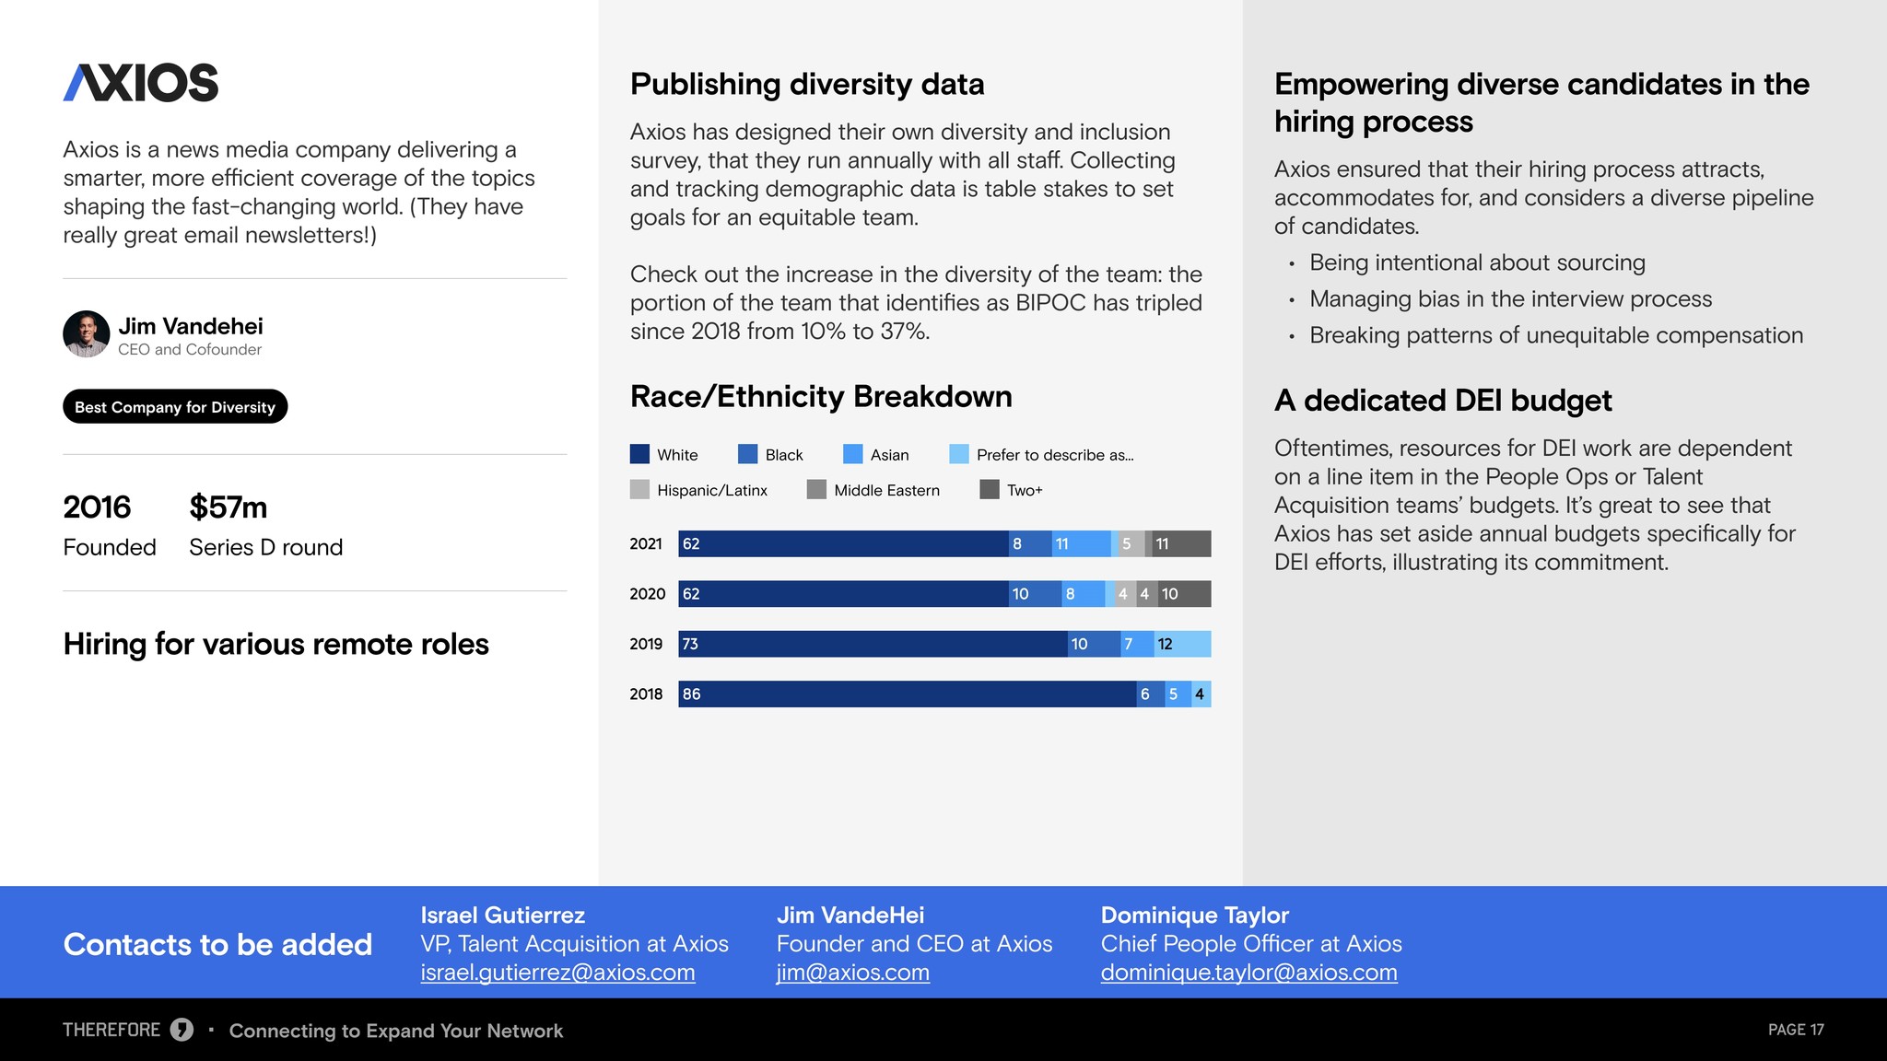1887x1061 pixels.
Task: Click the Asian legend color swatch
Action: pos(853,454)
